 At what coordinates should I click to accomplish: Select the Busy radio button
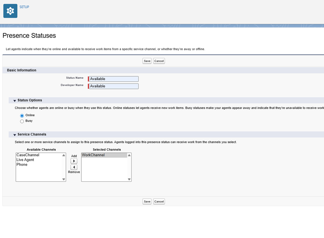[x=22, y=121]
